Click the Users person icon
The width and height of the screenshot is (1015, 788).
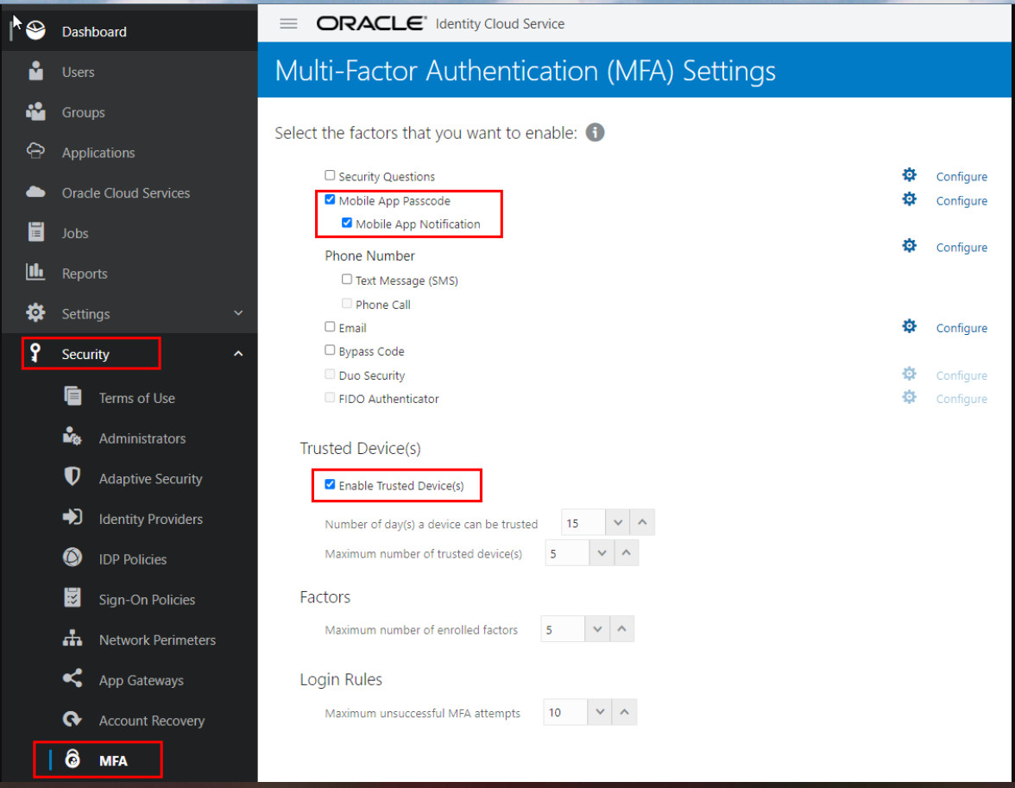pos(36,71)
